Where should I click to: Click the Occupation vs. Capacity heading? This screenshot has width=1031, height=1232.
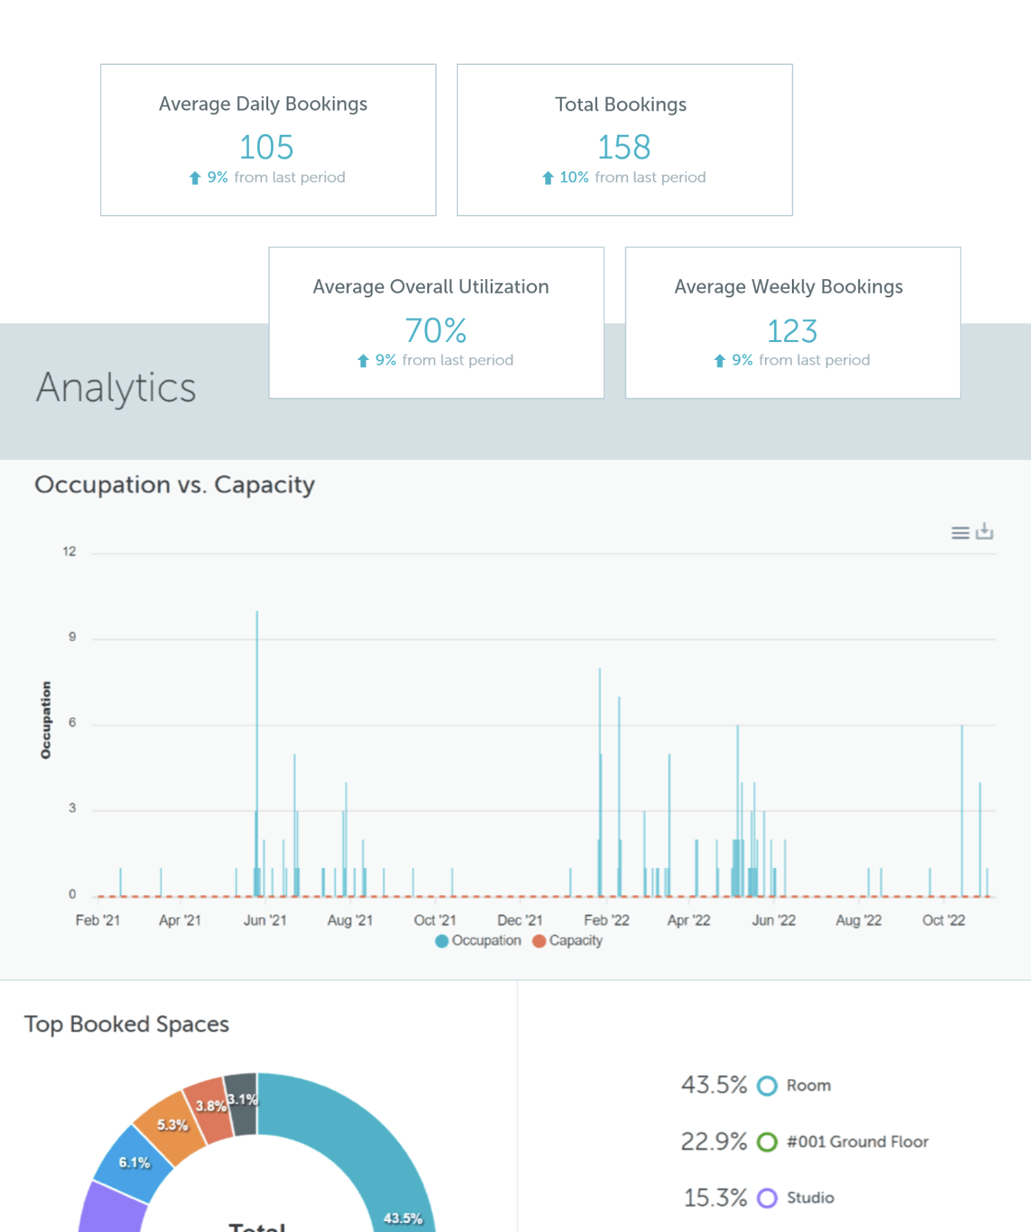pos(175,485)
